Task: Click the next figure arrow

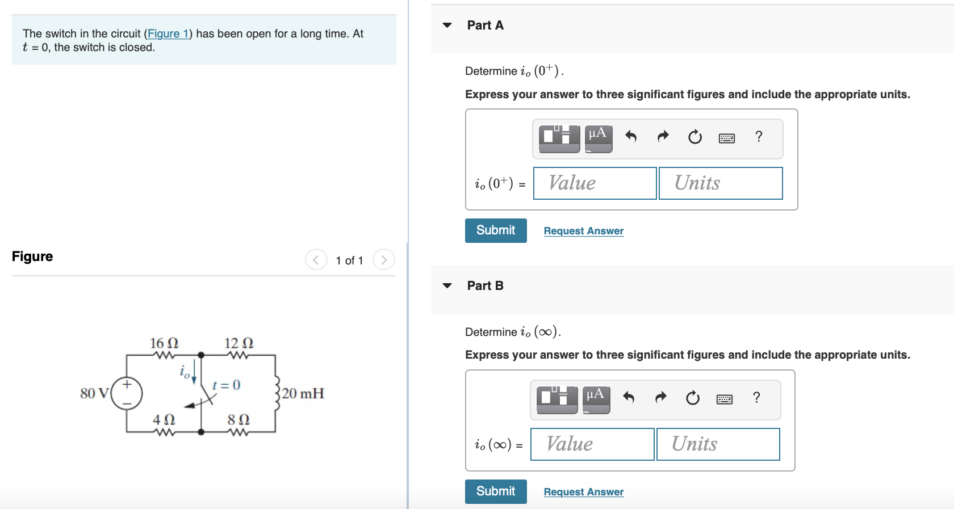Action: (384, 259)
